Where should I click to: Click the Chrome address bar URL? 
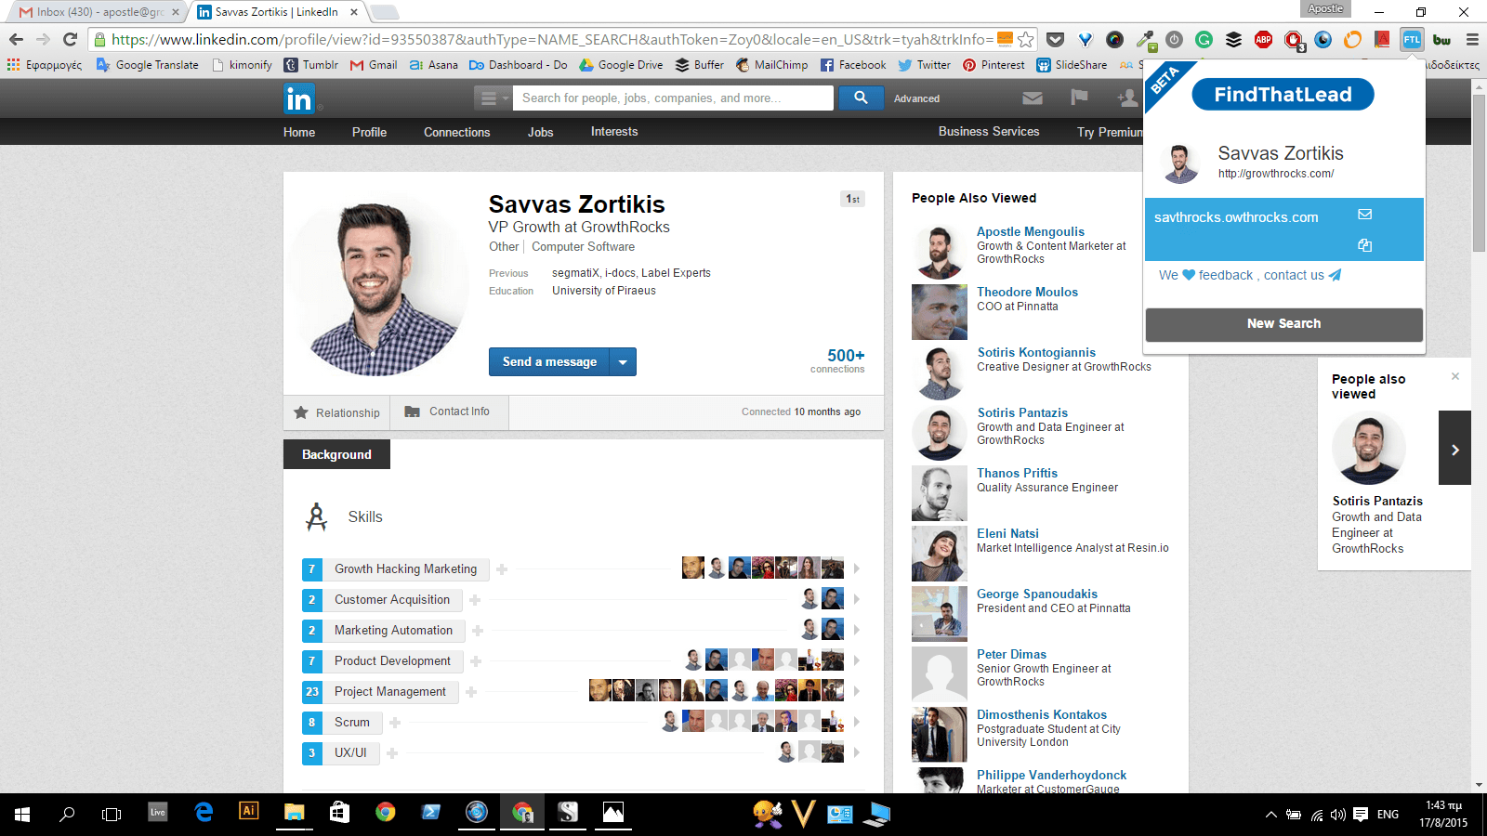click(x=552, y=39)
